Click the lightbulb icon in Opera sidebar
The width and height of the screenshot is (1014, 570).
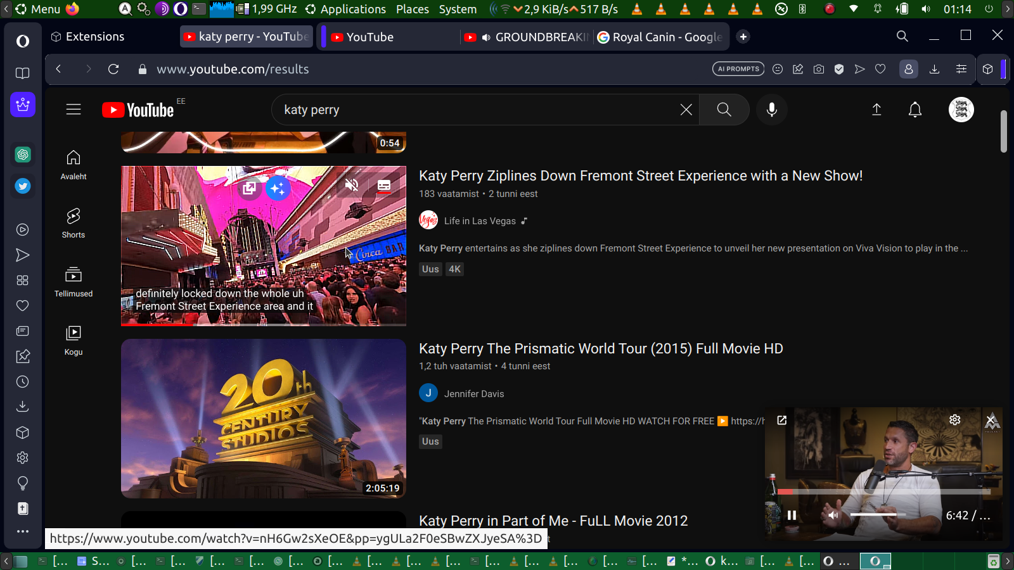23,483
